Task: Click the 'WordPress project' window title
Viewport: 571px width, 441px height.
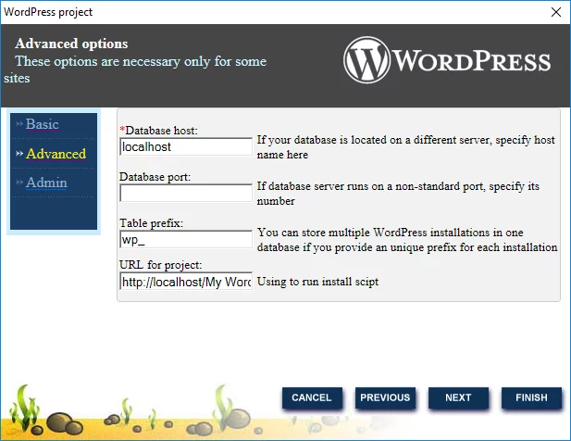Action: click(48, 12)
